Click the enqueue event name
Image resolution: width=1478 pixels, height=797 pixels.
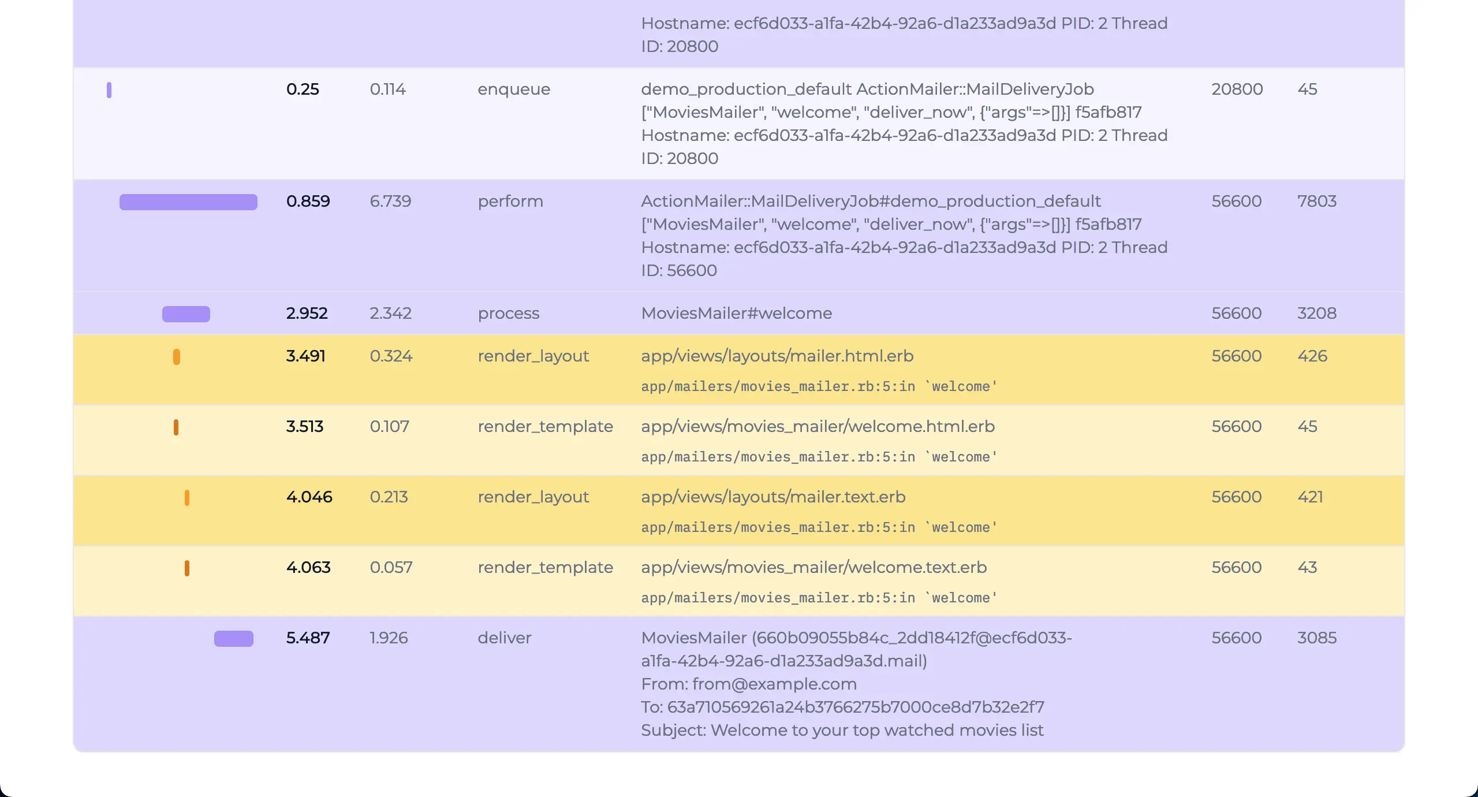click(x=514, y=89)
